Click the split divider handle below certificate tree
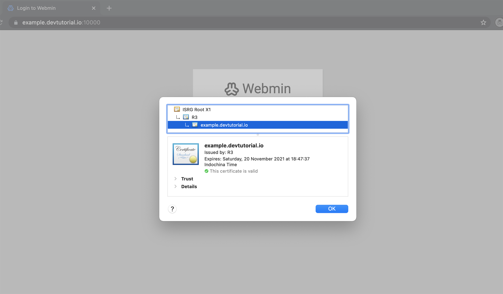503x294 pixels. tap(258, 135)
